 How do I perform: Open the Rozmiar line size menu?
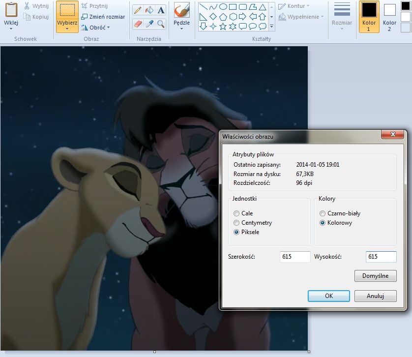[x=342, y=16]
